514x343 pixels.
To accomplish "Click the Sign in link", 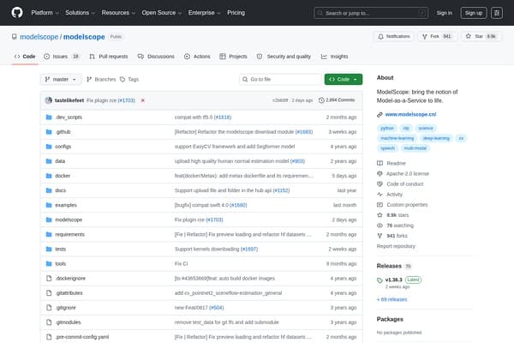I will tap(444, 13).
